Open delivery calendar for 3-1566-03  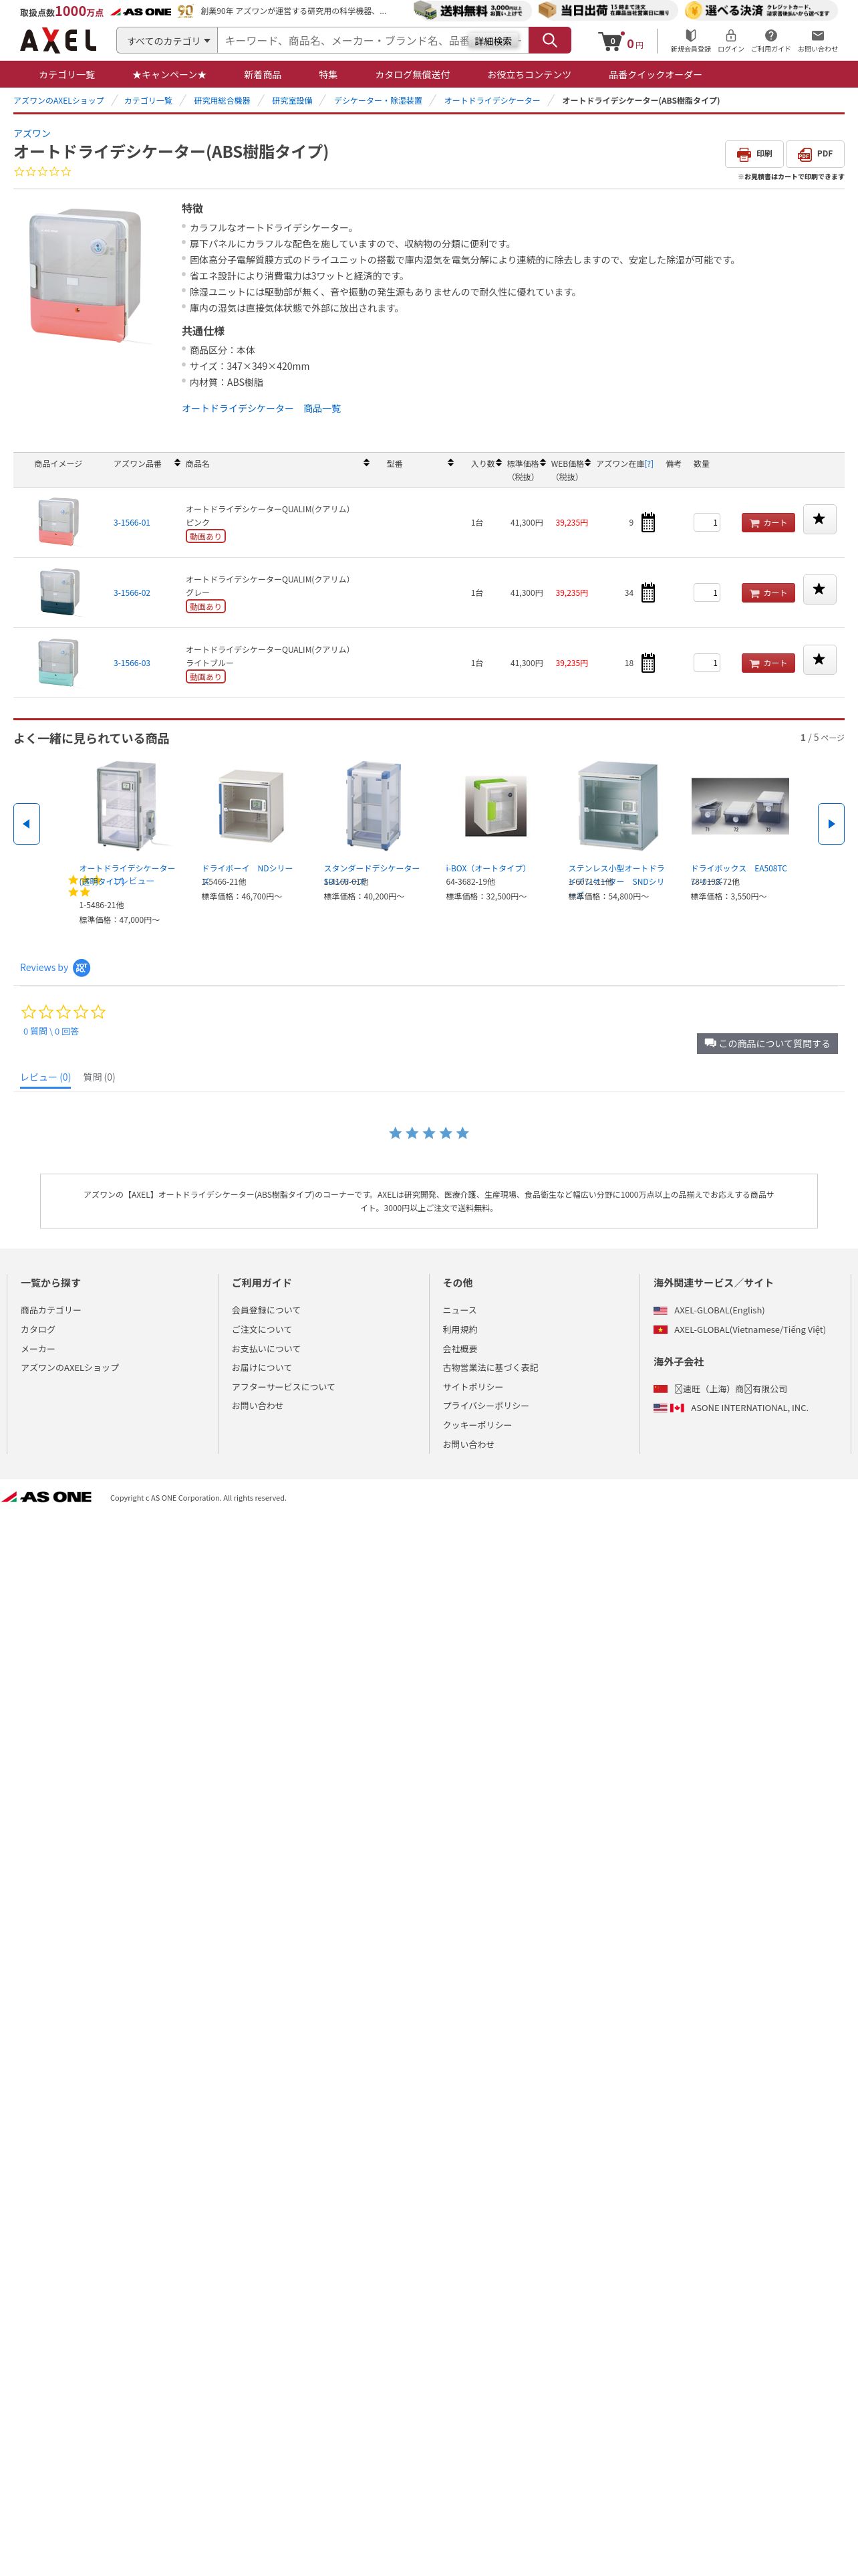648,663
